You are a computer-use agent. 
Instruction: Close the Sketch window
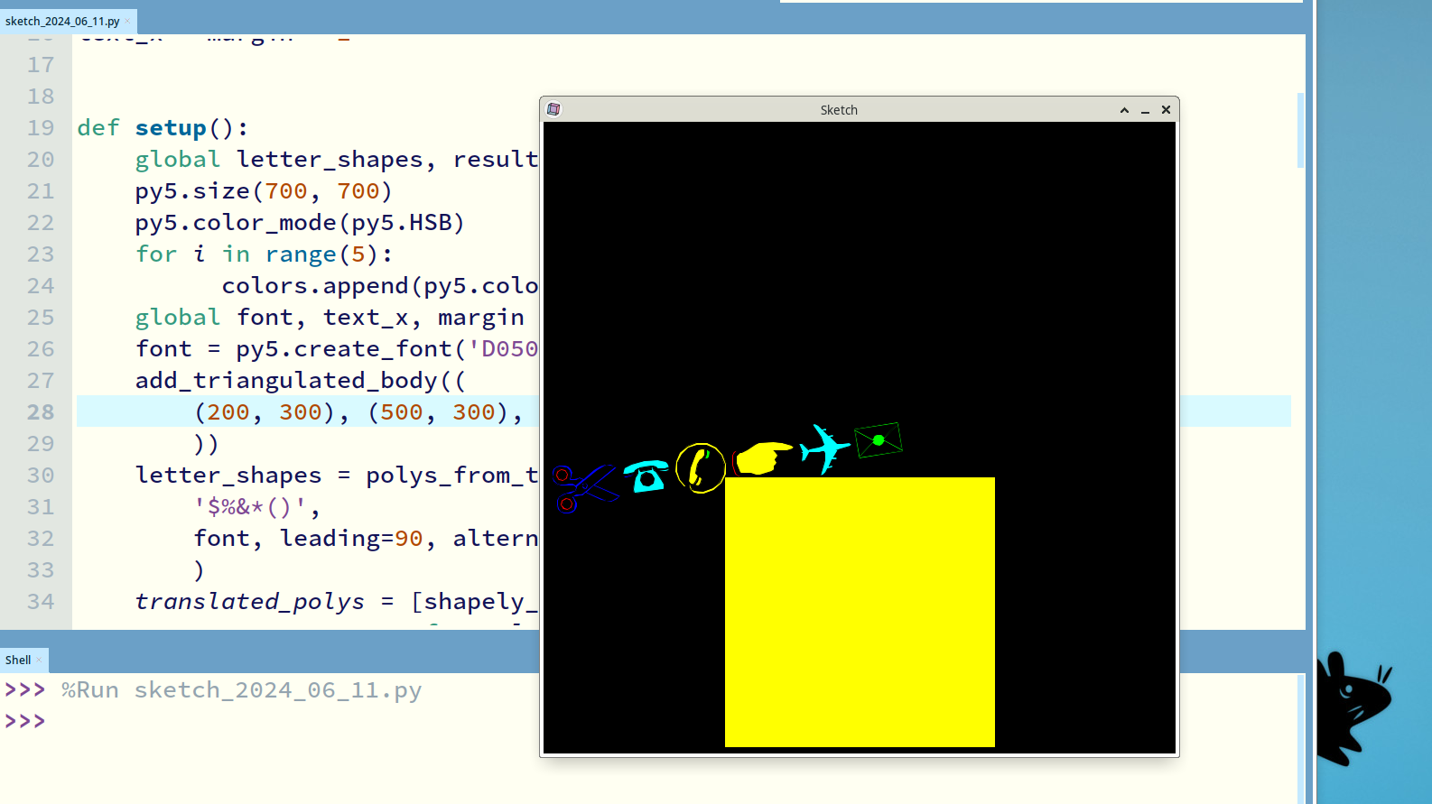(1166, 110)
